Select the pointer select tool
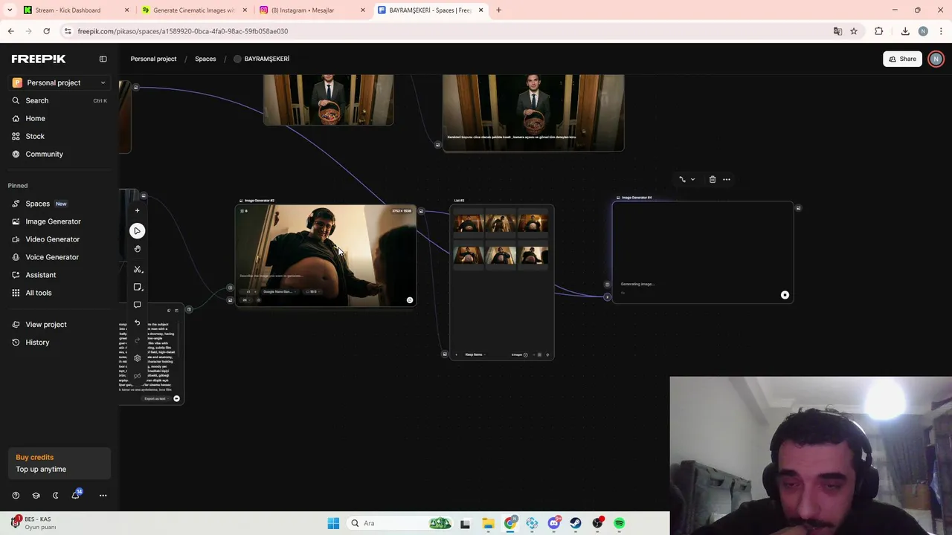 [x=137, y=231]
